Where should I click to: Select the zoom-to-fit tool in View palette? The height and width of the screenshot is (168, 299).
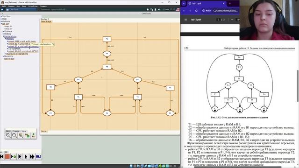pyautogui.click(x=21, y=135)
